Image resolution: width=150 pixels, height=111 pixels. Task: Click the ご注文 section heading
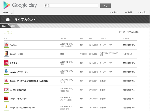8,33
